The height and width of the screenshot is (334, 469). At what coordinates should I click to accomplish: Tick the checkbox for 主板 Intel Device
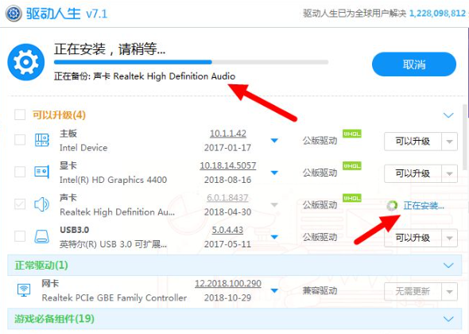pyautogui.click(x=20, y=139)
